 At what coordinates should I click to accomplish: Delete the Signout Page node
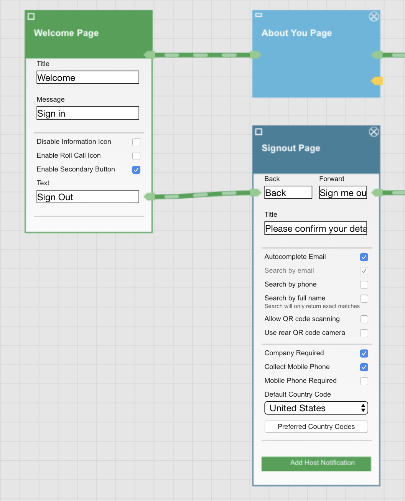coord(374,132)
